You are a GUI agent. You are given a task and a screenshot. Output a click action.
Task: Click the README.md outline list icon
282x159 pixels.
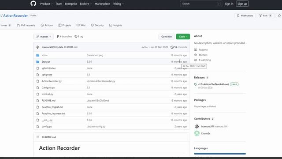[37, 137]
